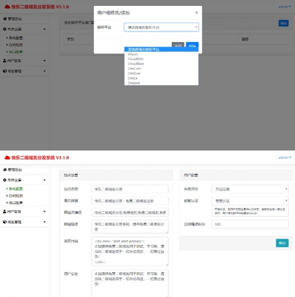Click cloud logo icon in top header
Image resolution: width=295 pixels, height=297 pixels.
pos(7,7)
